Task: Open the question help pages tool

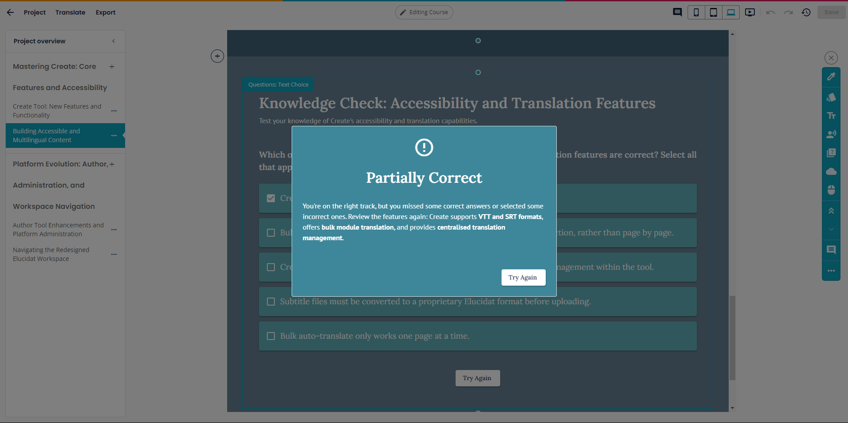Action: click(831, 153)
